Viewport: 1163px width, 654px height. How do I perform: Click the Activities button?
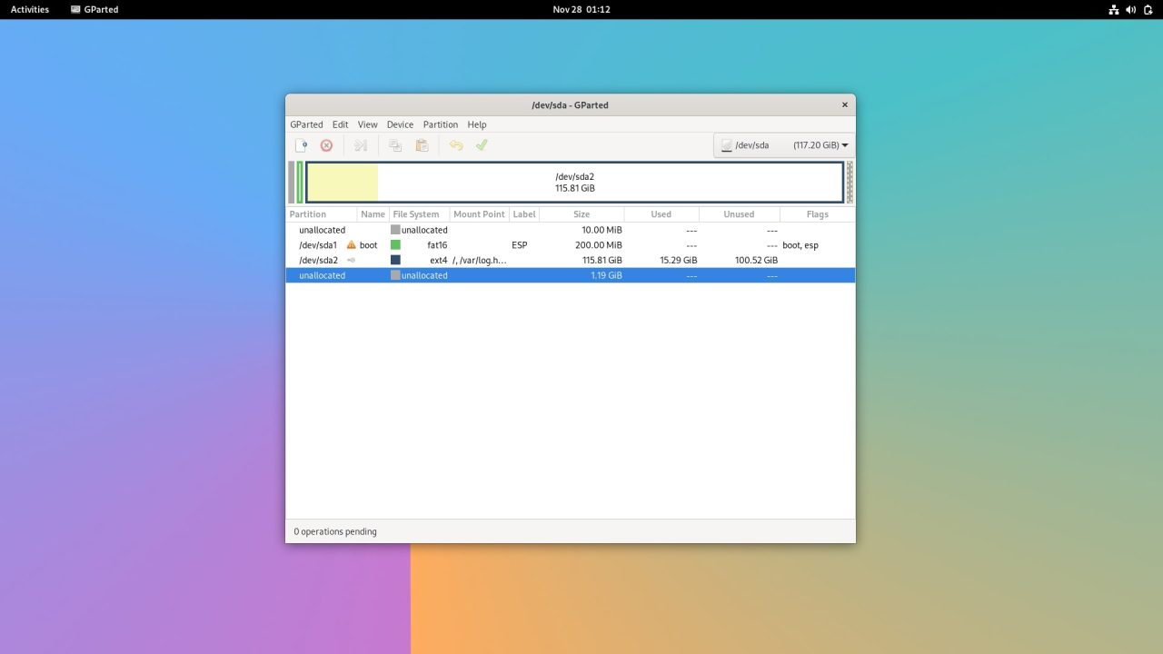[x=29, y=9]
